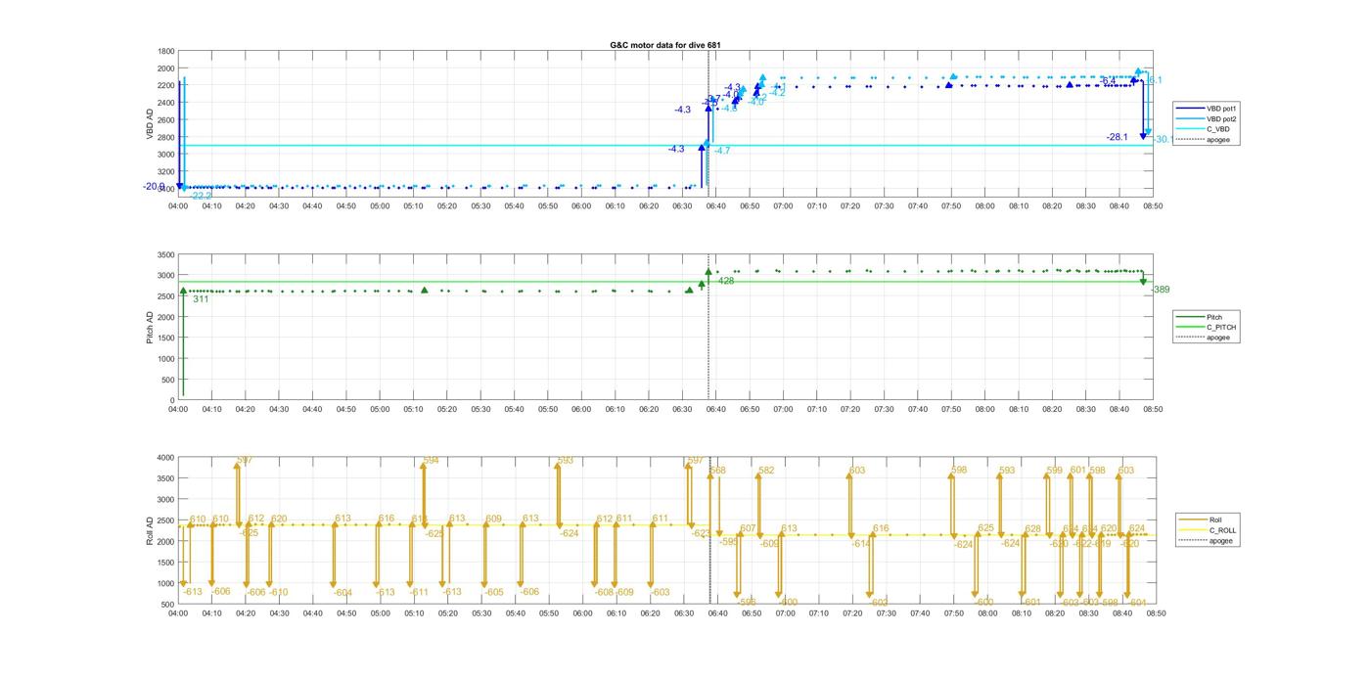Click the title 'G&C motor data for dive 681'
Viewport: 1370px width, 678px height.
point(665,45)
